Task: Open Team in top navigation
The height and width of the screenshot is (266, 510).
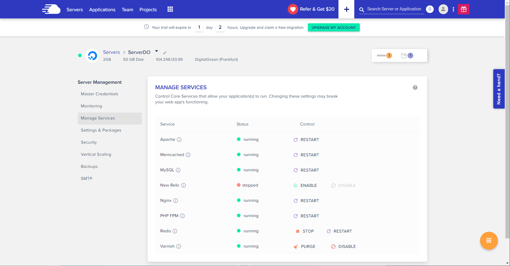Action: pos(127,9)
